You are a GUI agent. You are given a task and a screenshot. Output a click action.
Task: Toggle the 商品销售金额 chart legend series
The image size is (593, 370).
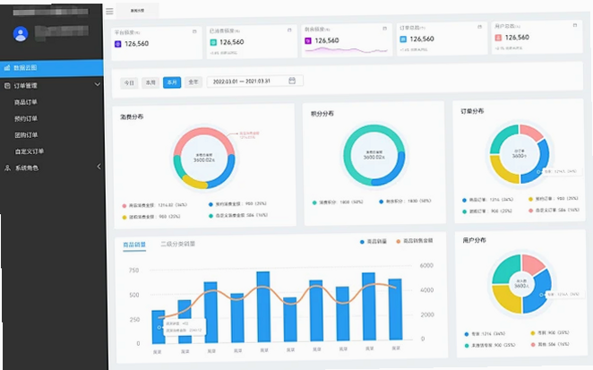pos(415,241)
